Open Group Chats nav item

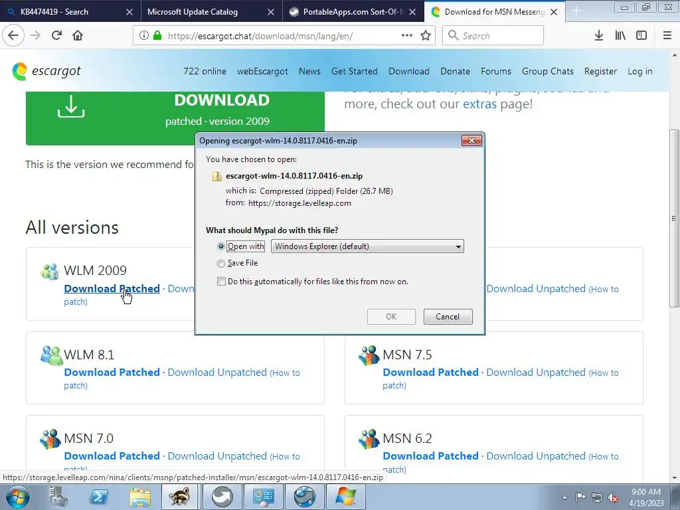(x=548, y=71)
